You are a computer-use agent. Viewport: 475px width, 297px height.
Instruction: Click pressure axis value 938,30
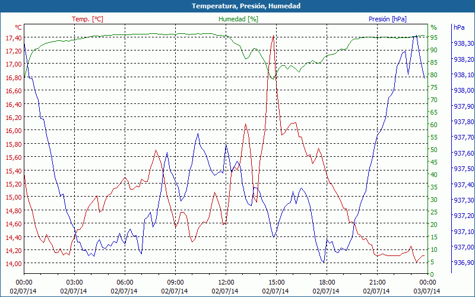click(x=463, y=43)
